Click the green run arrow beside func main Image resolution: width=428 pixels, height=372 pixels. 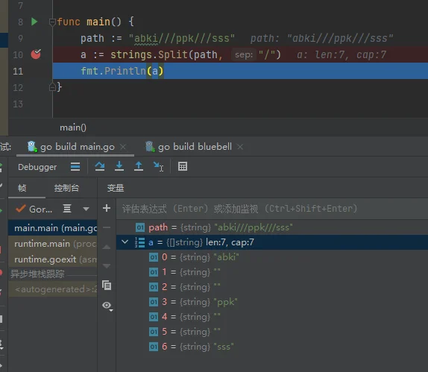tap(34, 22)
